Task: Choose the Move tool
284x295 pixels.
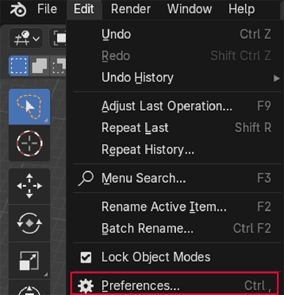Action: (x=30, y=186)
